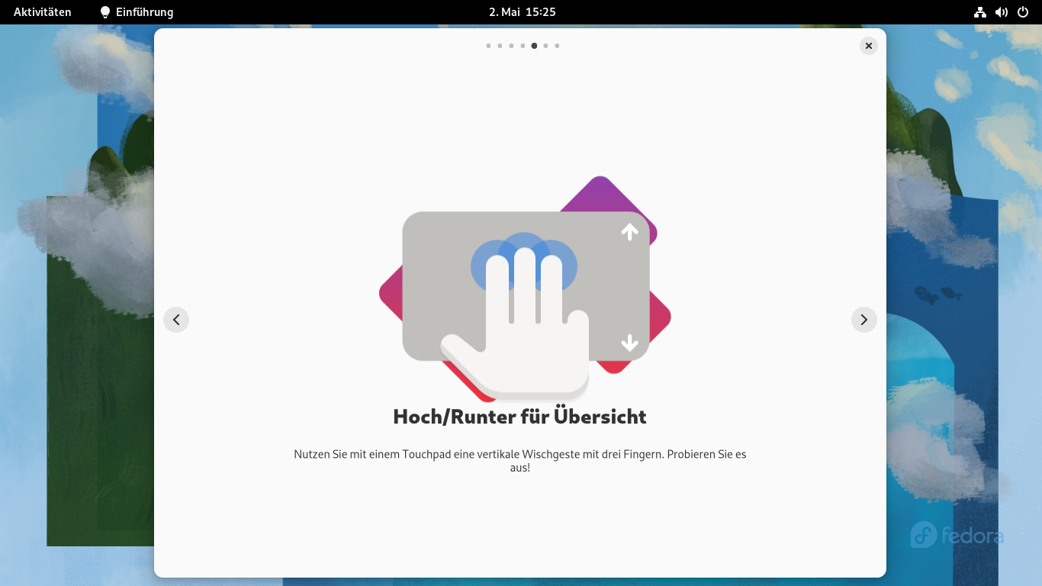Click the text about vertikale Wischgeste
1042x586 pixels.
pyautogui.click(x=520, y=461)
